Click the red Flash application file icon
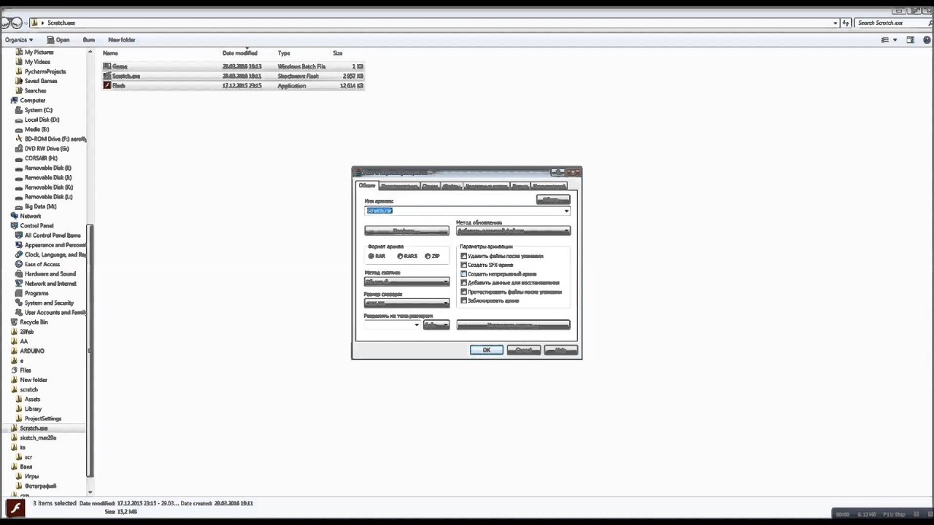This screenshot has height=525, width=934. tap(107, 85)
